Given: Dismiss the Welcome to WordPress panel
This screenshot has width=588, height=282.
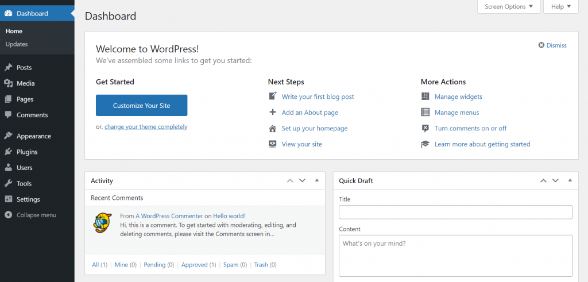Looking at the screenshot, I should coord(552,45).
